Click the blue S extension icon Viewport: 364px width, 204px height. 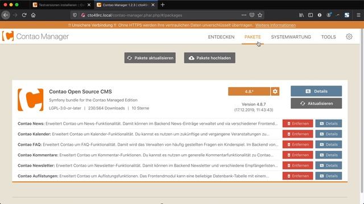(x=347, y=15)
